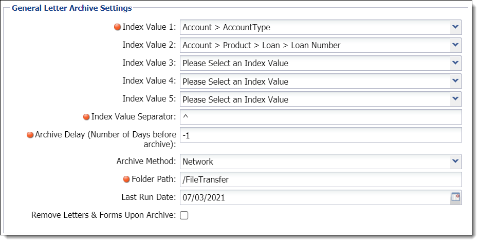Click the Index Value Separator input field

[321, 117]
